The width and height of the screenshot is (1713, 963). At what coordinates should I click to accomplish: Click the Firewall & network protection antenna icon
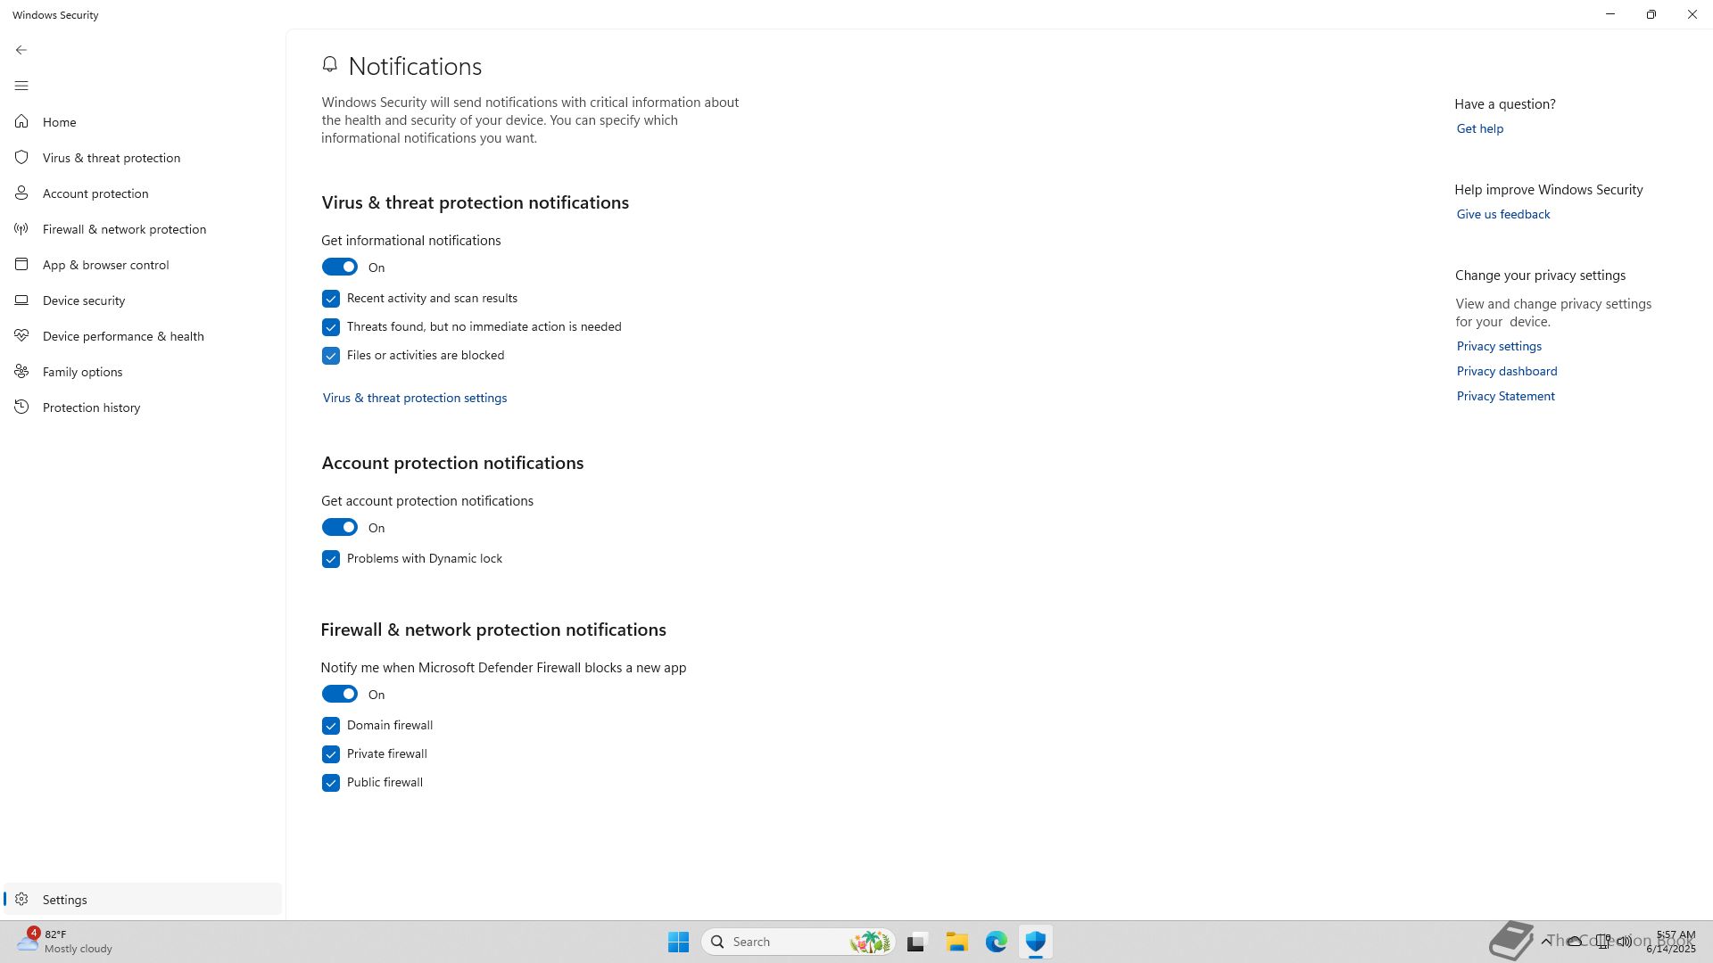21,229
